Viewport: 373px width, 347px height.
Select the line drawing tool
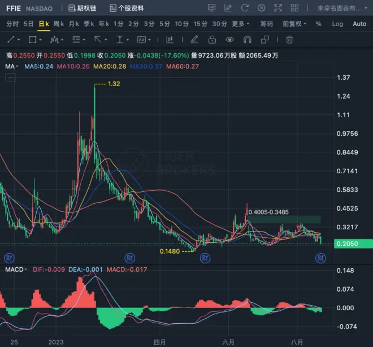tap(12, 40)
